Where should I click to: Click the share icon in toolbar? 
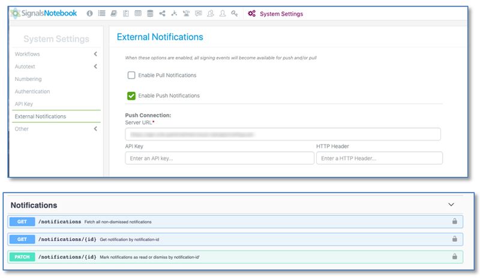coord(162,13)
